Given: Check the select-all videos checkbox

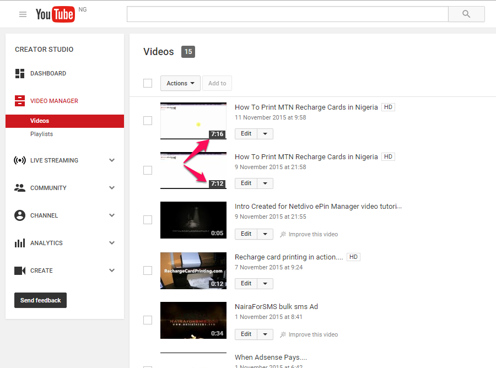Looking at the screenshot, I should 147,83.
